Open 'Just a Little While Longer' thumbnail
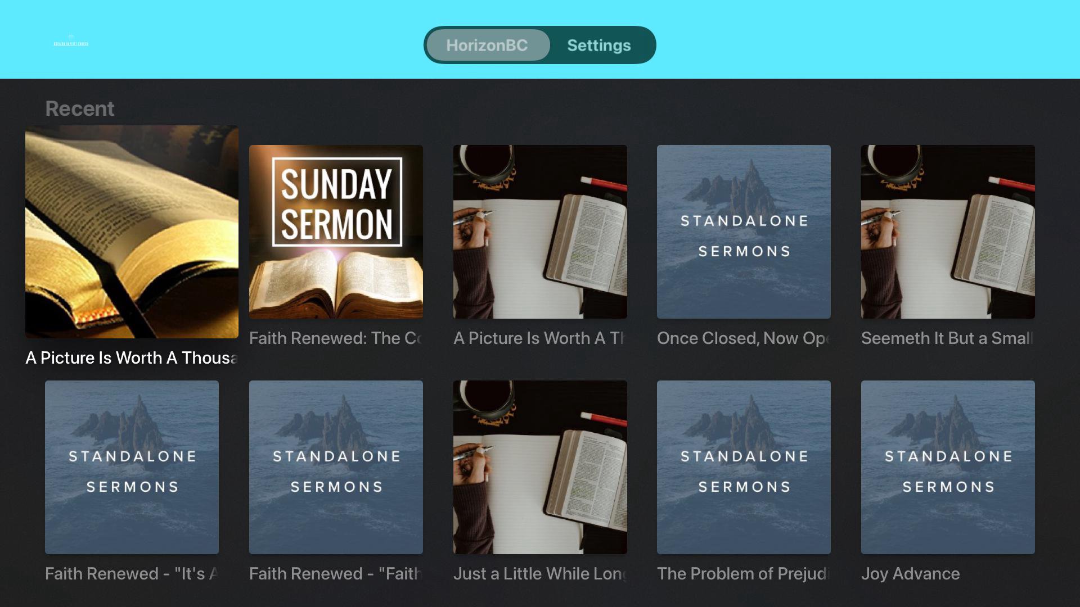This screenshot has height=607, width=1080. pos(540,467)
